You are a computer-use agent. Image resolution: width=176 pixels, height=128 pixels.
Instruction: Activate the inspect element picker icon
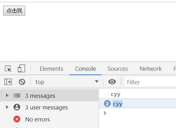(x=8, y=69)
